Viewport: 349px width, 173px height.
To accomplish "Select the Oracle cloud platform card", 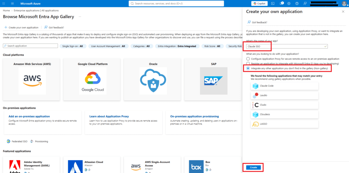I will [x=152, y=79].
